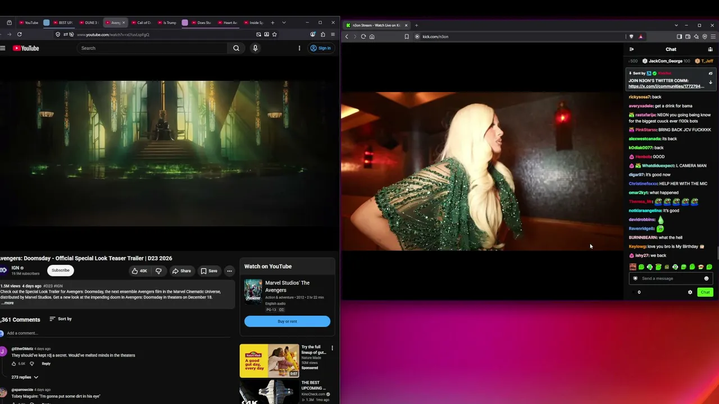The height and width of the screenshot is (404, 719).
Task: Open Brave Shields icon in Kick window
Action: tap(631, 36)
